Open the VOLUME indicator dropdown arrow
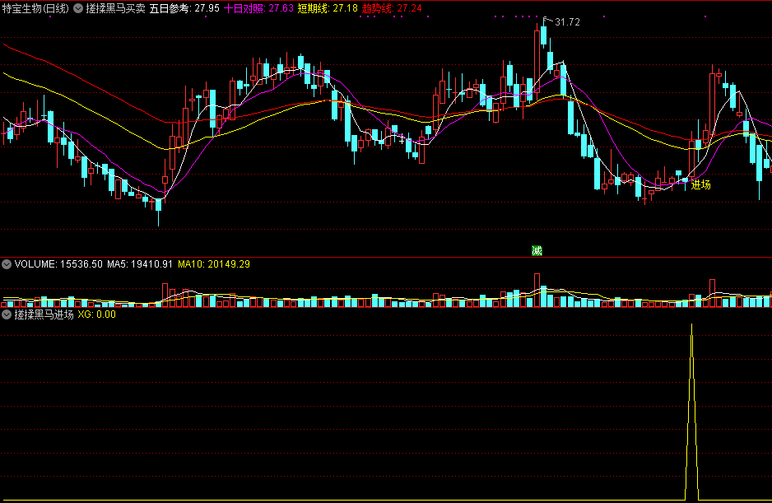 [7, 264]
